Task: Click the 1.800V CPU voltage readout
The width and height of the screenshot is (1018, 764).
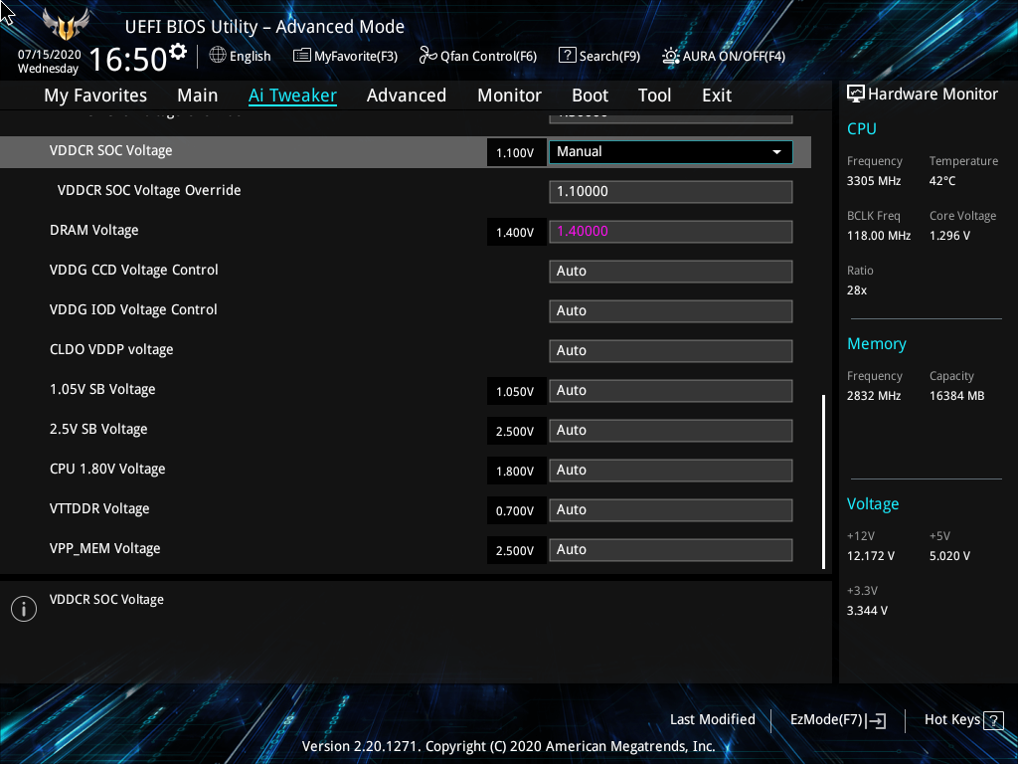Action: (x=516, y=471)
